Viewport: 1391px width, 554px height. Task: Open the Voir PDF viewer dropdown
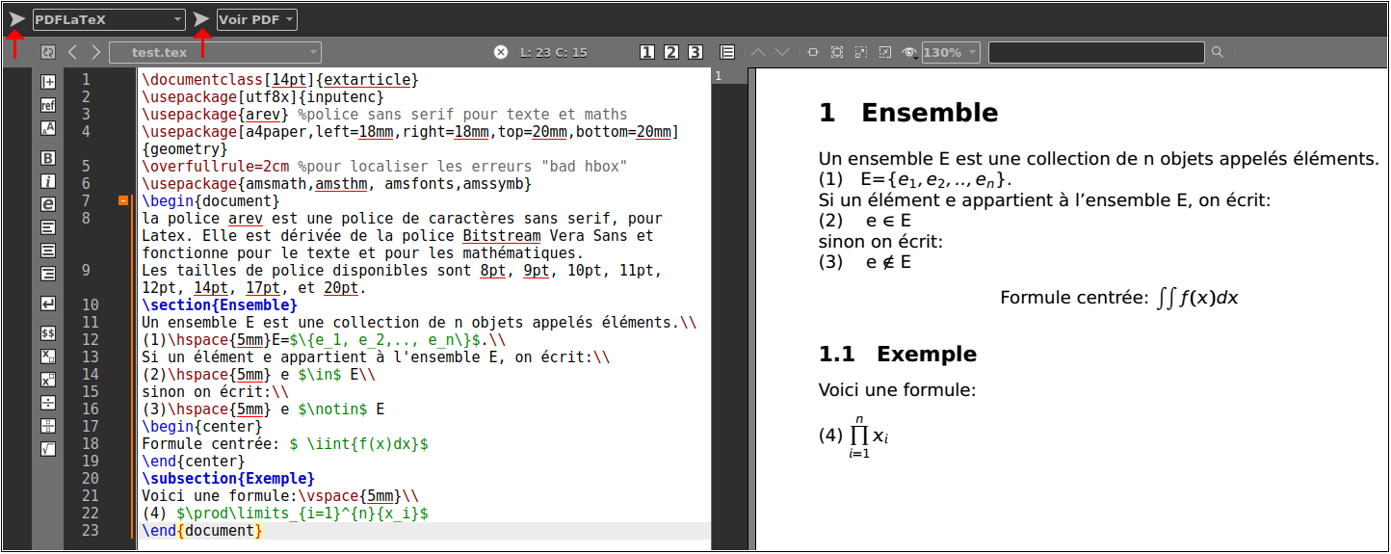(x=256, y=19)
